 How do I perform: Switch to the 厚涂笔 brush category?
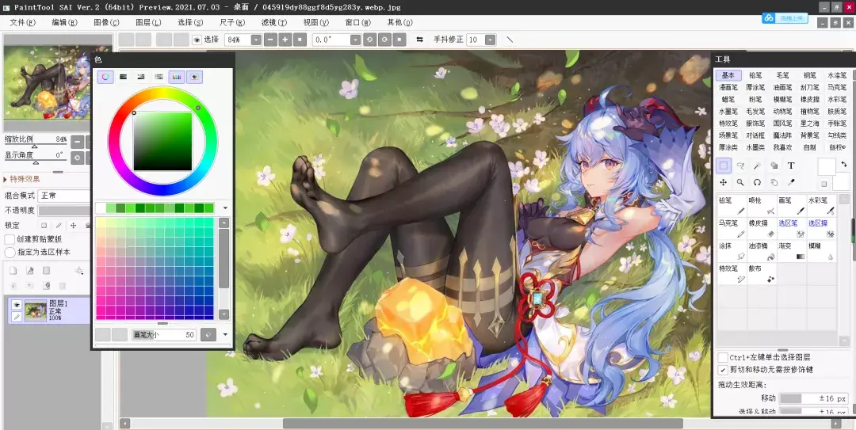click(755, 87)
